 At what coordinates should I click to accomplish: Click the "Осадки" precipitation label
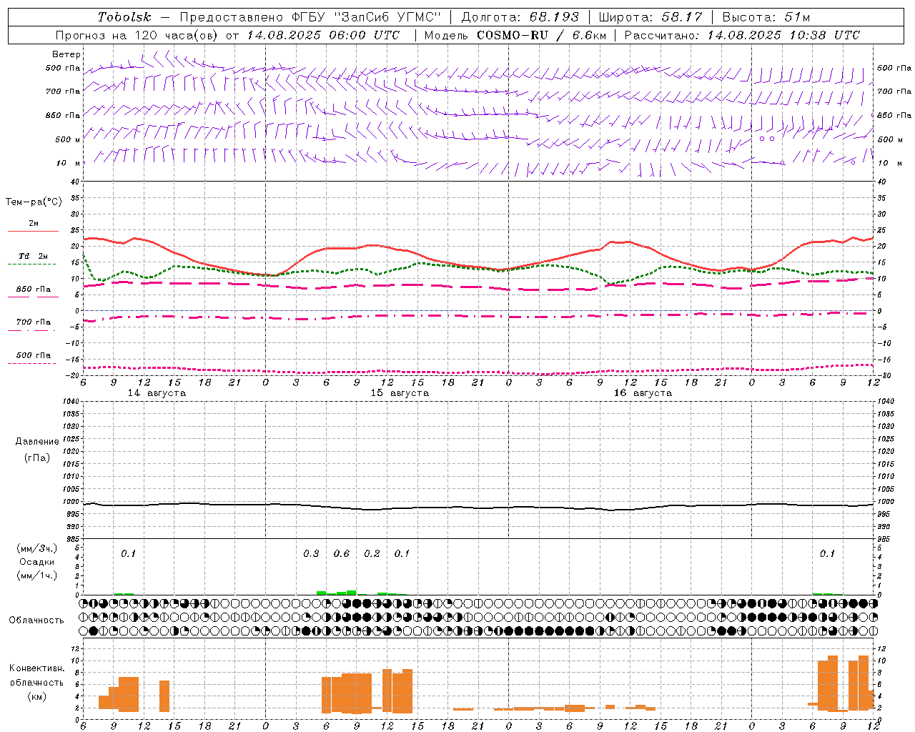point(37,562)
